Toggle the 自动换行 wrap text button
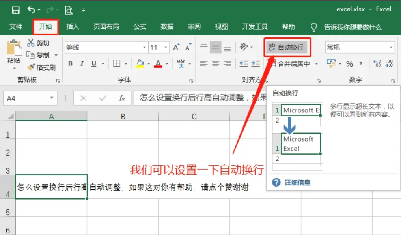The width and height of the screenshot is (401, 235). 287,47
